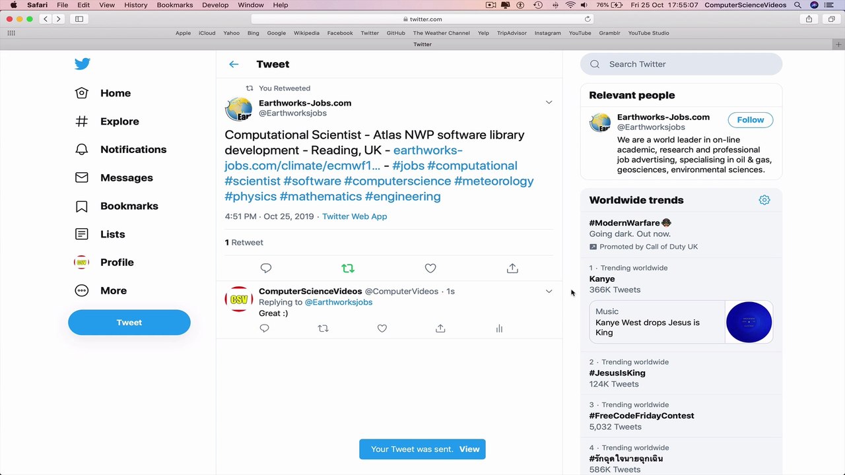
Task: Open the GitHub favorites bar bookmark
Action: [396, 33]
